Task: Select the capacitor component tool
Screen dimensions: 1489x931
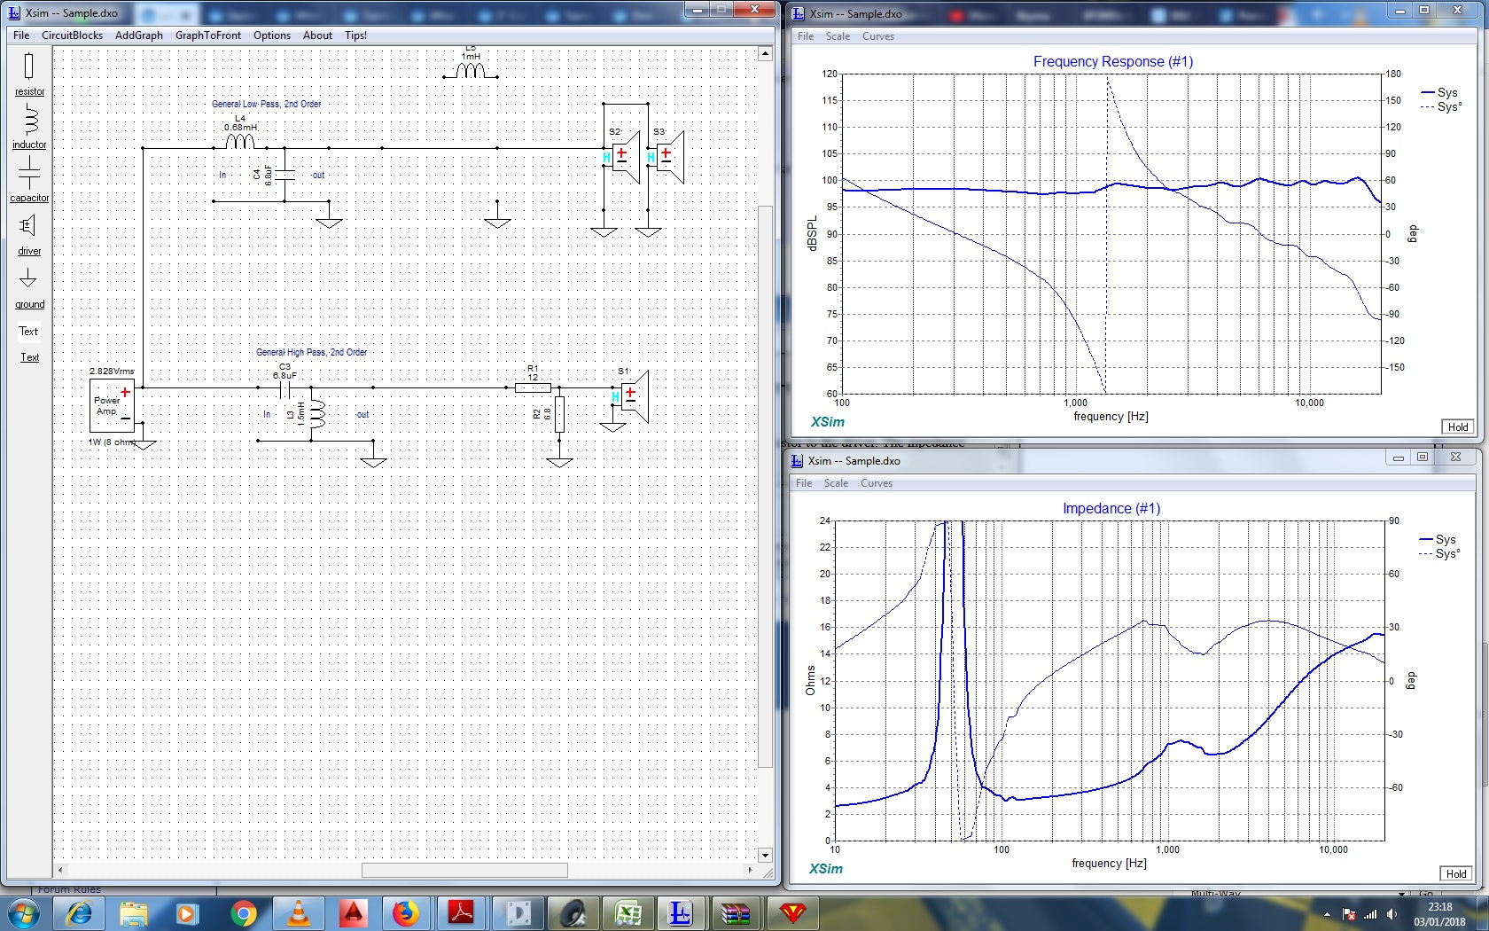Action: click(x=29, y=180)
